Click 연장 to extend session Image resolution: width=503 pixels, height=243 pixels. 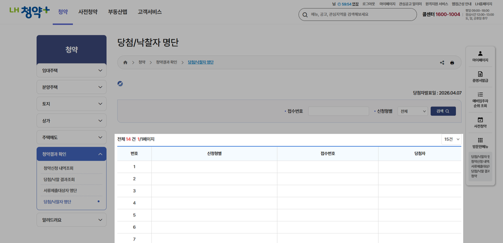pos(356,4)
